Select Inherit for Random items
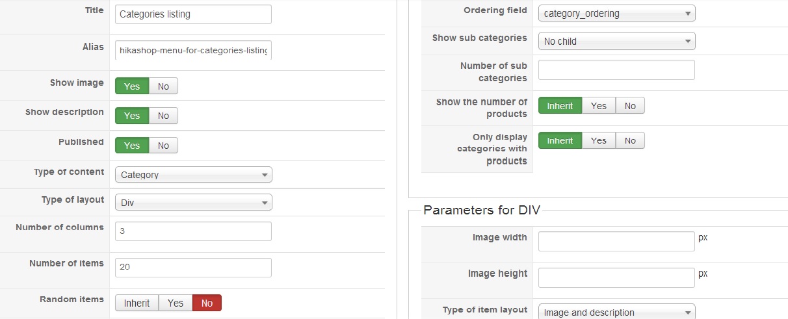 coord(137,303)
